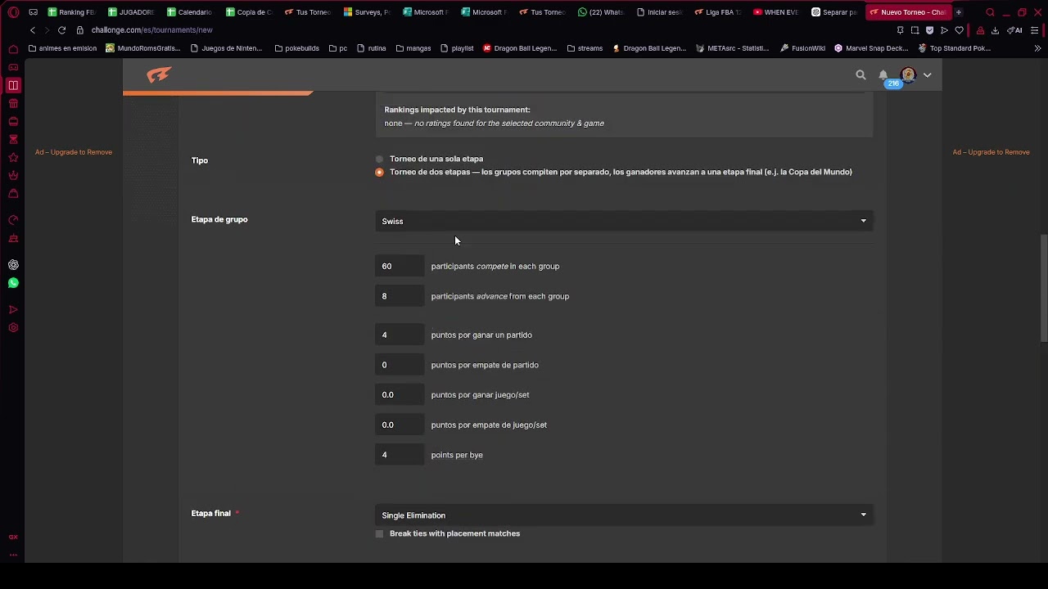
Task: Click the heart bookmark icon in the address bar
Action: click(x=960, y=30)
